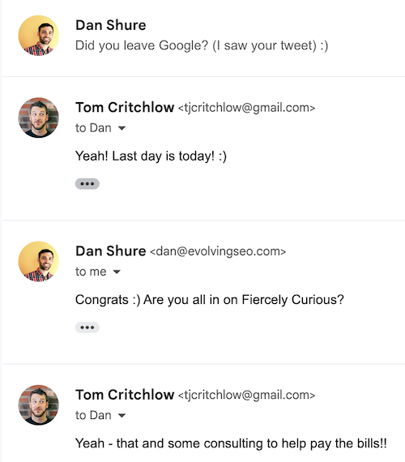
Task: Click sender name Tom Critchlow in first reply
Action: point(125,107)
